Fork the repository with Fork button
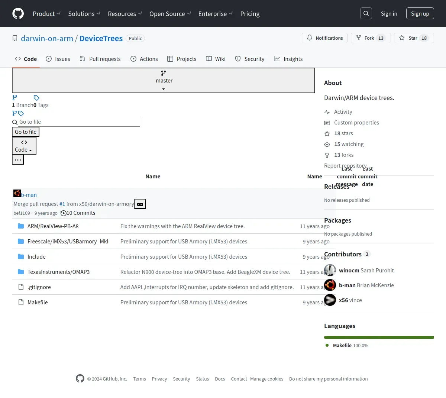 click(371, 38)
